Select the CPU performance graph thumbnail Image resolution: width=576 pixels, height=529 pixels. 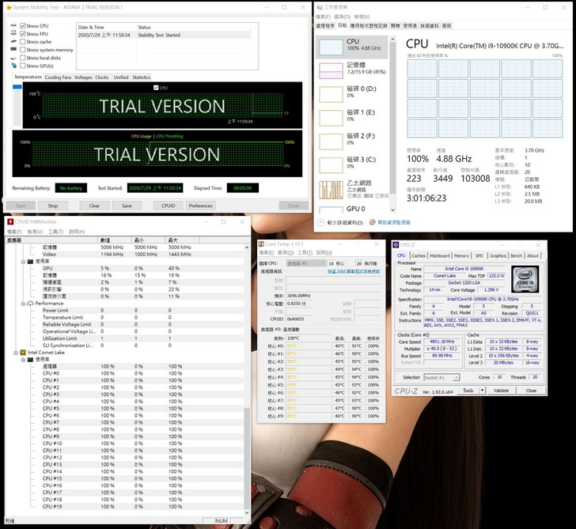(331, 47)
